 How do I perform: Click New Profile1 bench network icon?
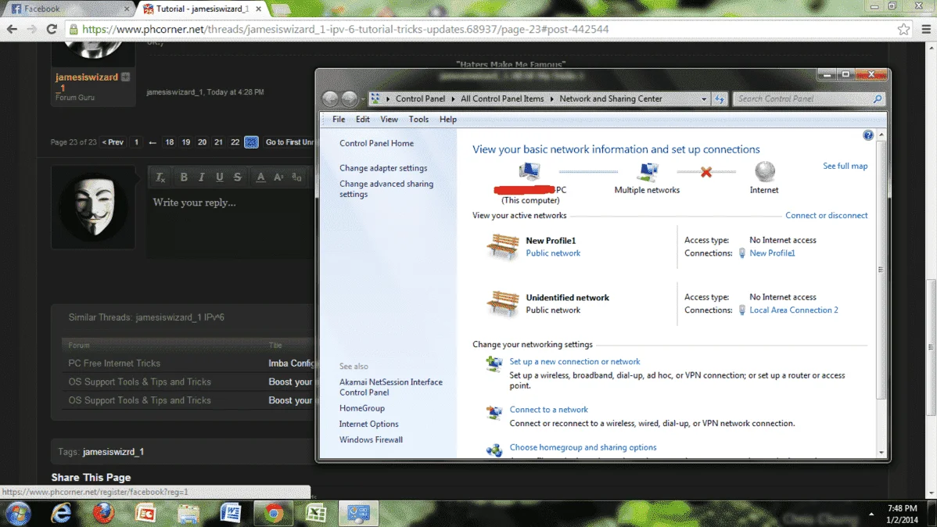click(503, 246)
